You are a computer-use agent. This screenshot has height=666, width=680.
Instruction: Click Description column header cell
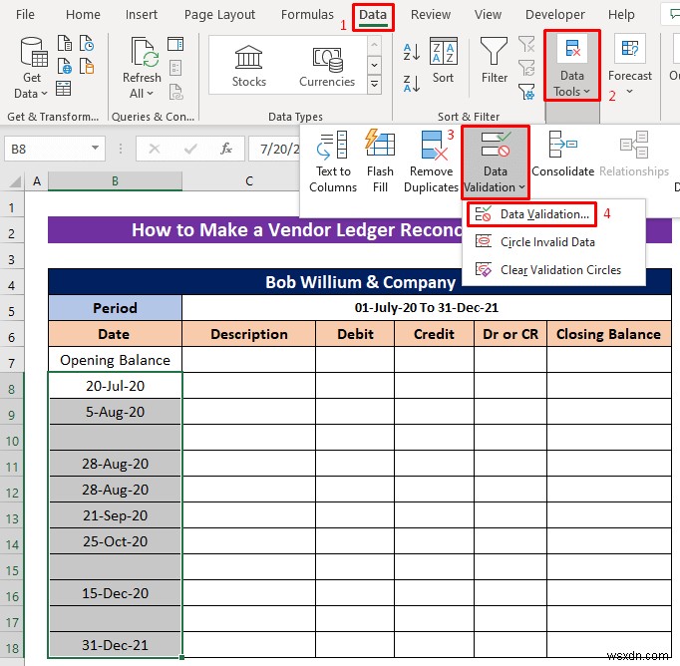pos(249,334)
